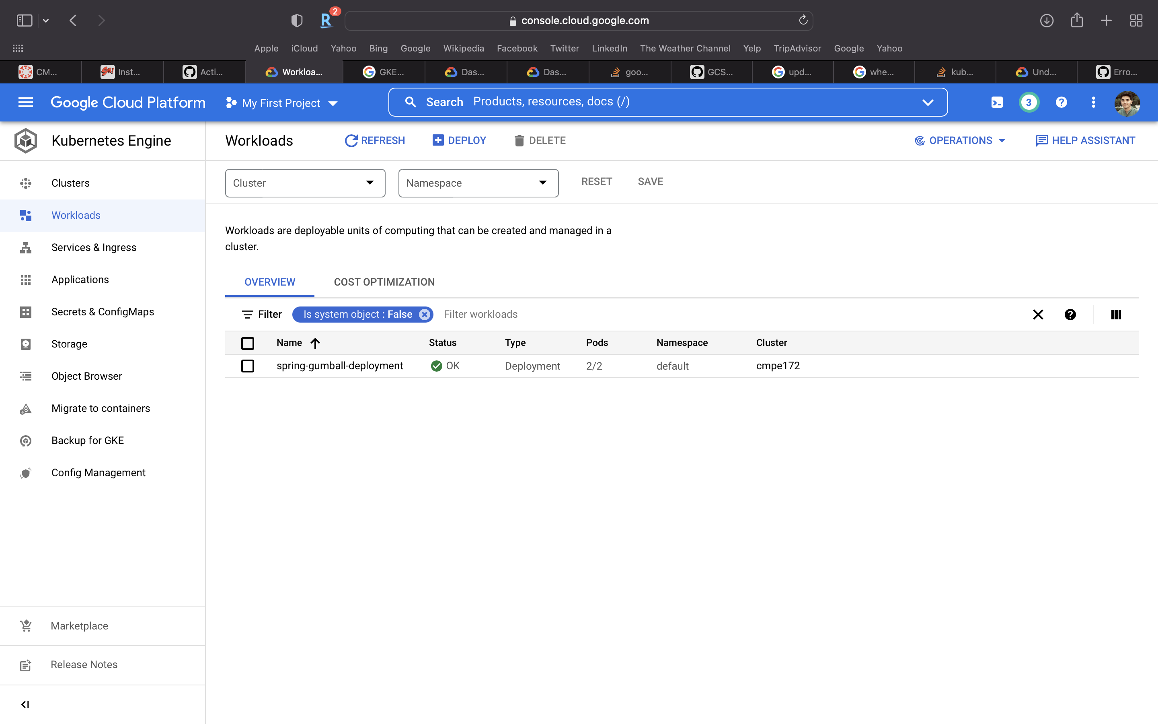The image size is (1158, 724).
Task: Switch to Cost Optimization tab
Action: (x=384, y=282)
